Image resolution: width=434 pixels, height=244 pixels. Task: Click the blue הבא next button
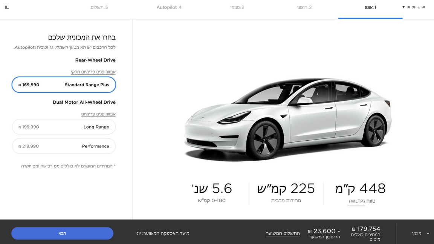click(x=62, y=233)
